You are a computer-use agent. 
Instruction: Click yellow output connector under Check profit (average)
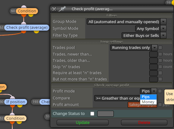click(36, 32)
